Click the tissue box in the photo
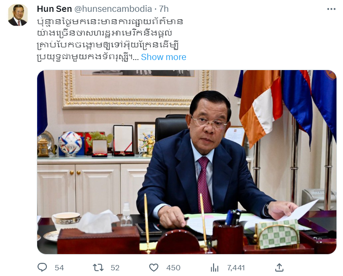 pyautogui.click(x=98, y=237)
